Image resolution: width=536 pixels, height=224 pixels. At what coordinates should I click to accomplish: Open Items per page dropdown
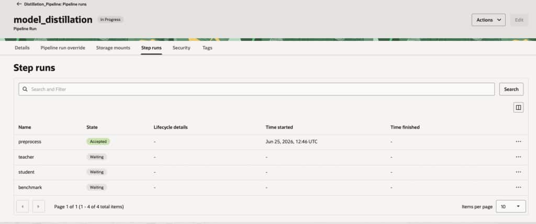511,207
